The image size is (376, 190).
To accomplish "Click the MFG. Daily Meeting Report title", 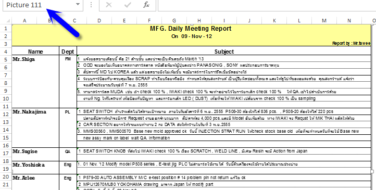I will click(191, 29).
